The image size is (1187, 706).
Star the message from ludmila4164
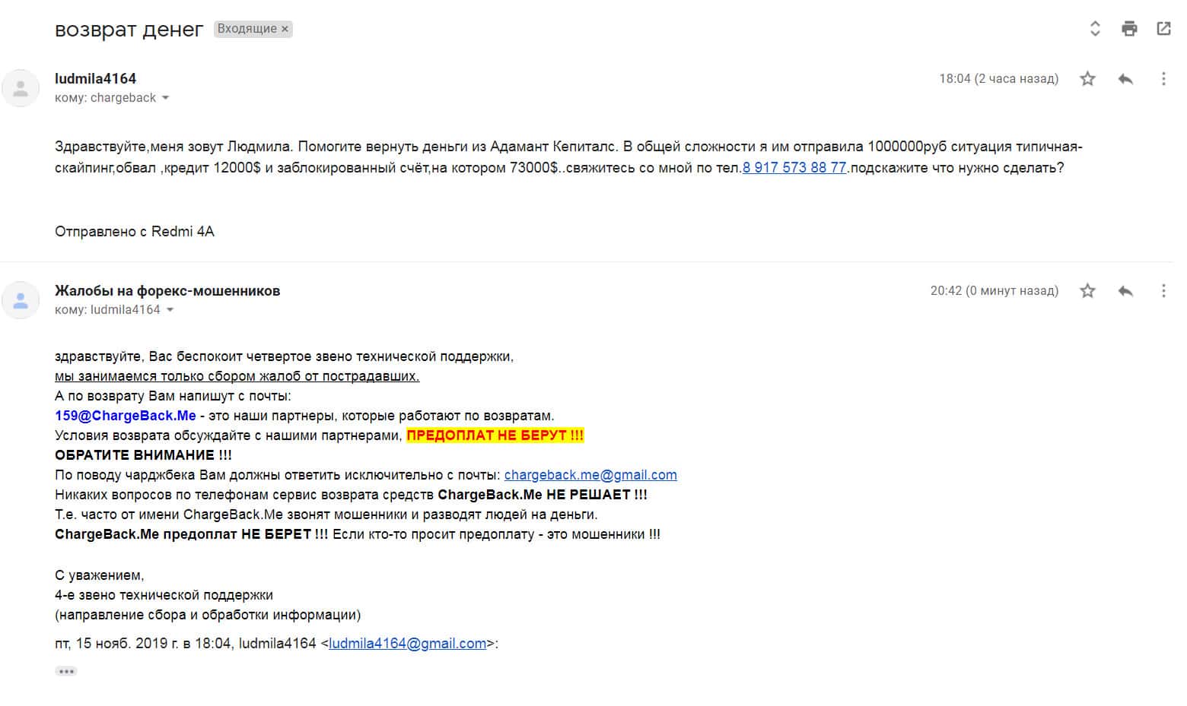click(1088, 78)
